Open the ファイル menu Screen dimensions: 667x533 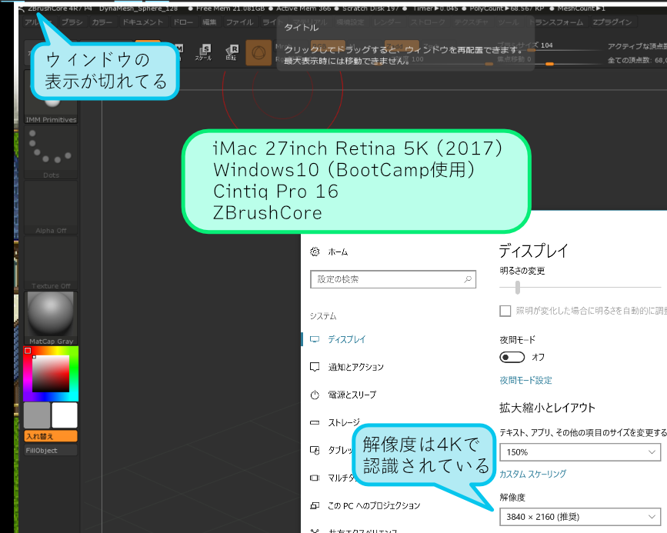point(239,22)
